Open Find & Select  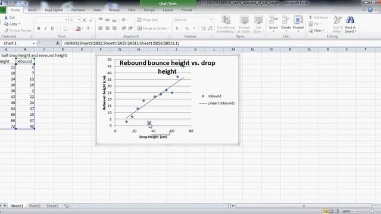[350, 24]
